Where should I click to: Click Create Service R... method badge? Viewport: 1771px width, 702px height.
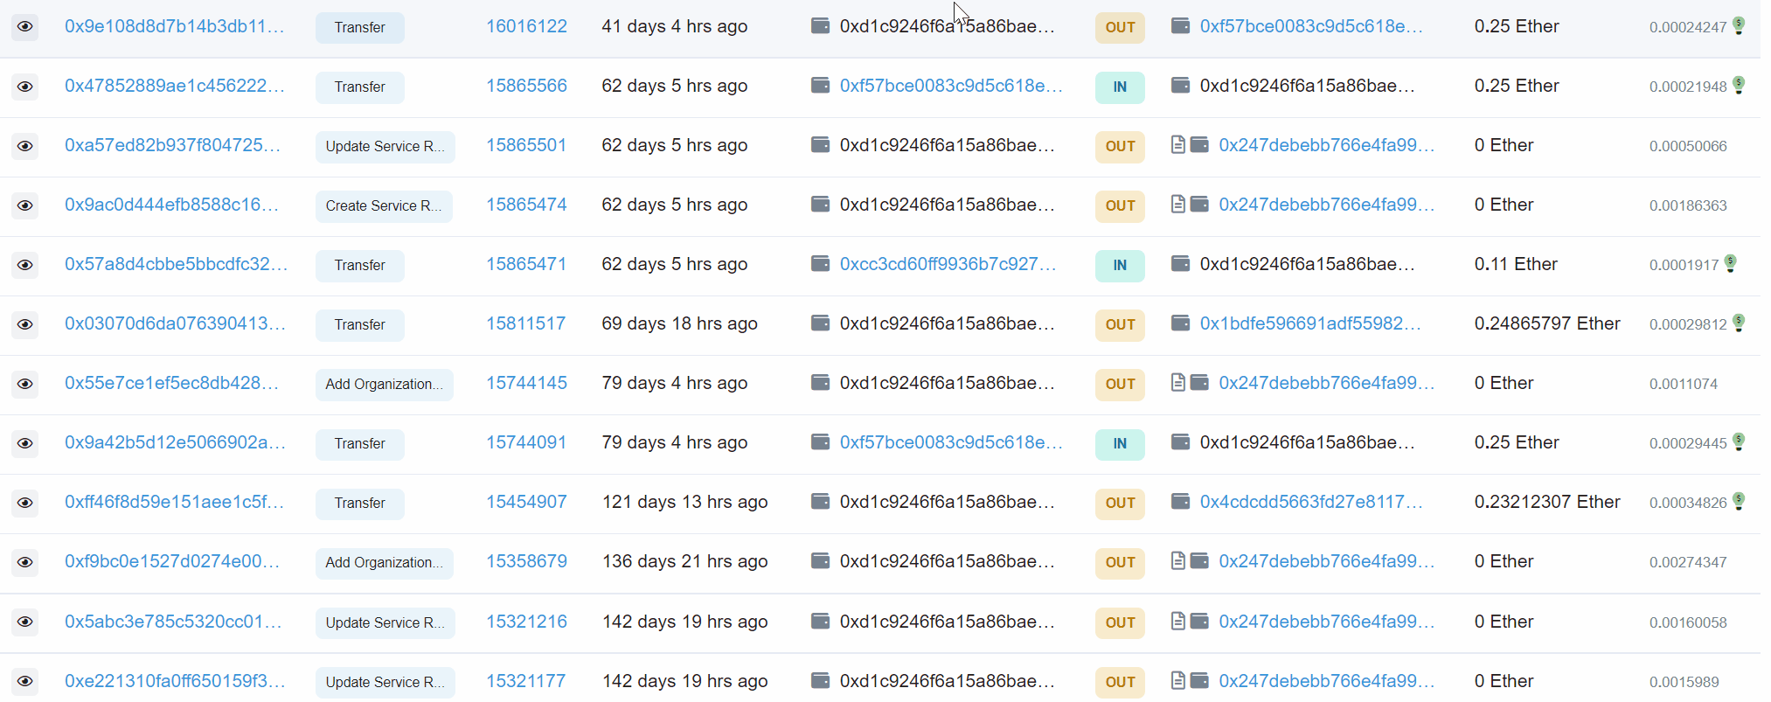[x=384, y=206]
